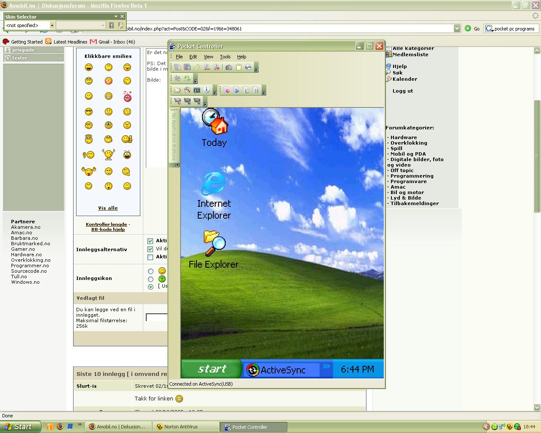The width and height of the screenshot is (541, 433).
Task: Expand the second toolbar options arrow
Action: (x=195, y=79)
